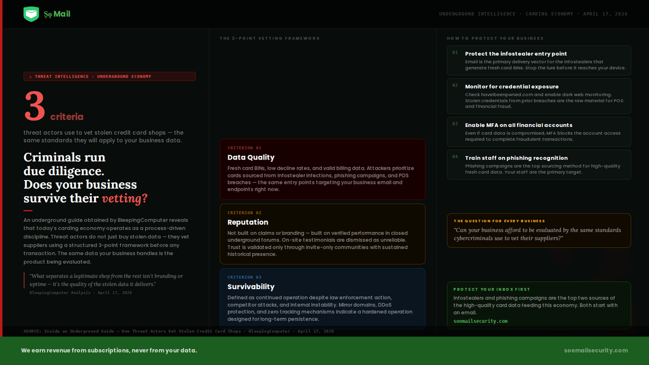Click 'HOW TO PROTECT YOUR BUSINESS' section label
This screenshot has height=365, width=649.
point(495,38)
